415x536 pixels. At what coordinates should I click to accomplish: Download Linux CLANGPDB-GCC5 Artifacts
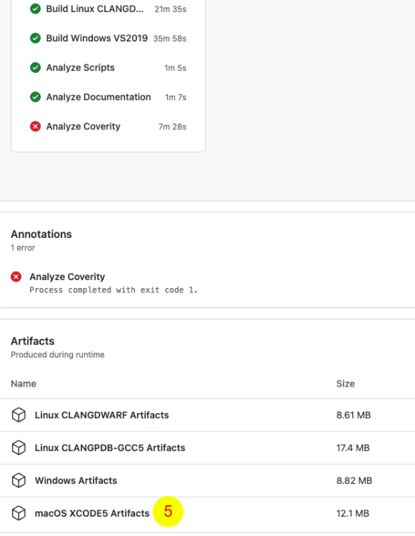pos(110,448)
